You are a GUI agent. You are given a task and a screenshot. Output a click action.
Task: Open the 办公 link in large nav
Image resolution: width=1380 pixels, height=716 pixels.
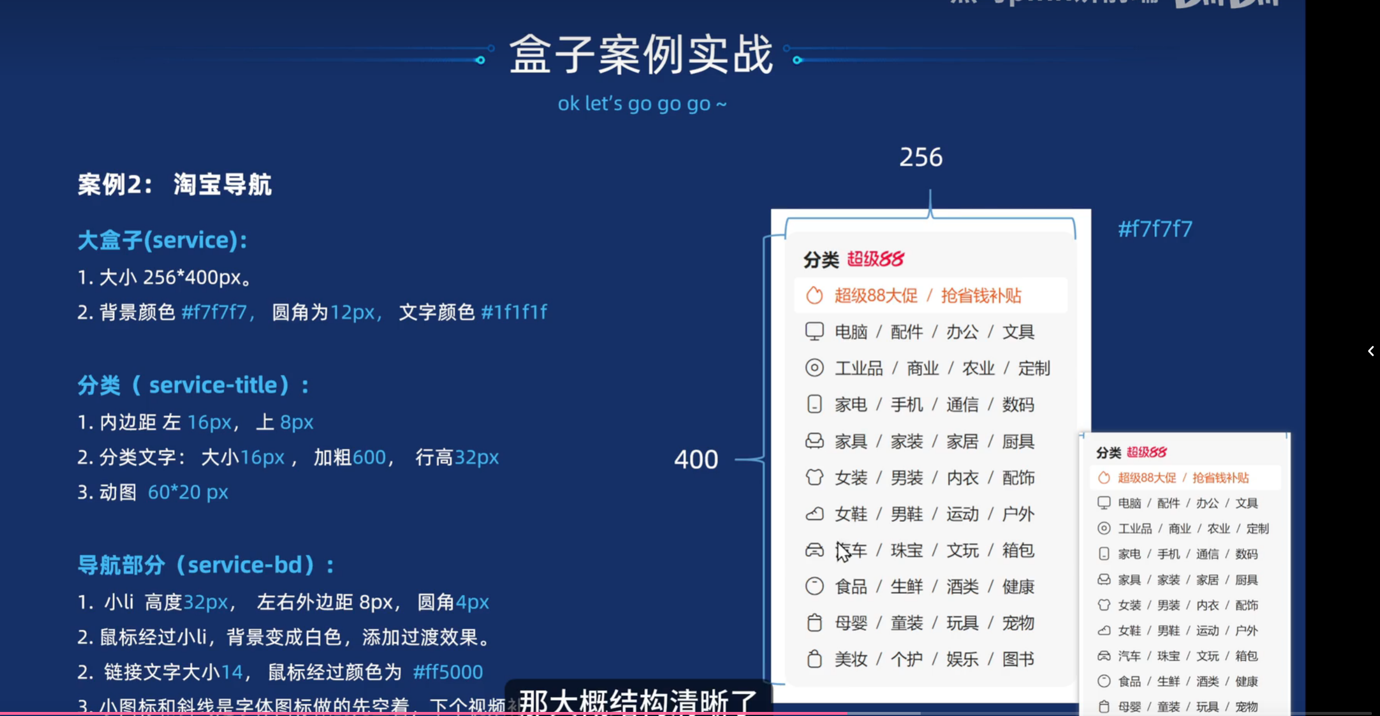962,332
